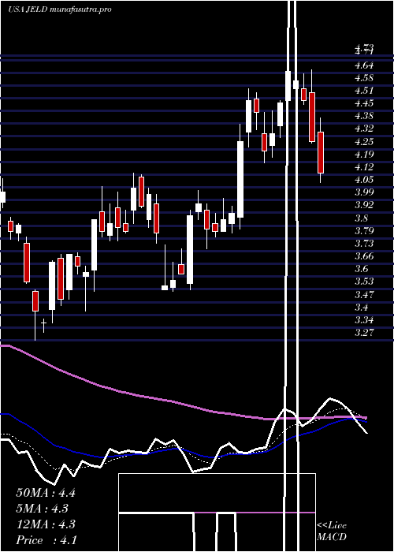Click the '<<Live' label
394x552 pixels.
tap(332, 526)
